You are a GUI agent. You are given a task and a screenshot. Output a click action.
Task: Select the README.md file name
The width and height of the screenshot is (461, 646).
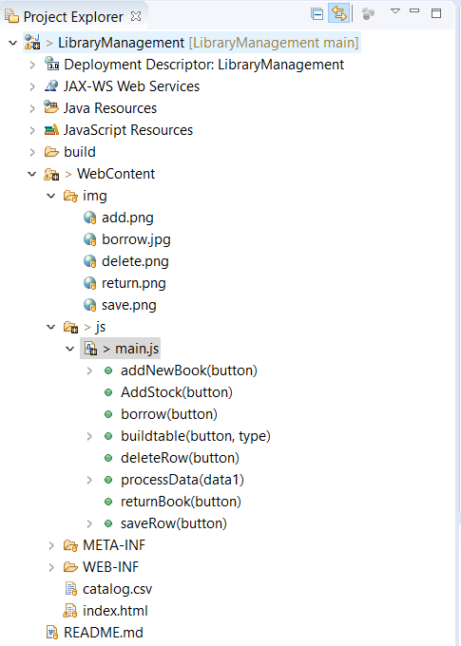click(103, 633)
